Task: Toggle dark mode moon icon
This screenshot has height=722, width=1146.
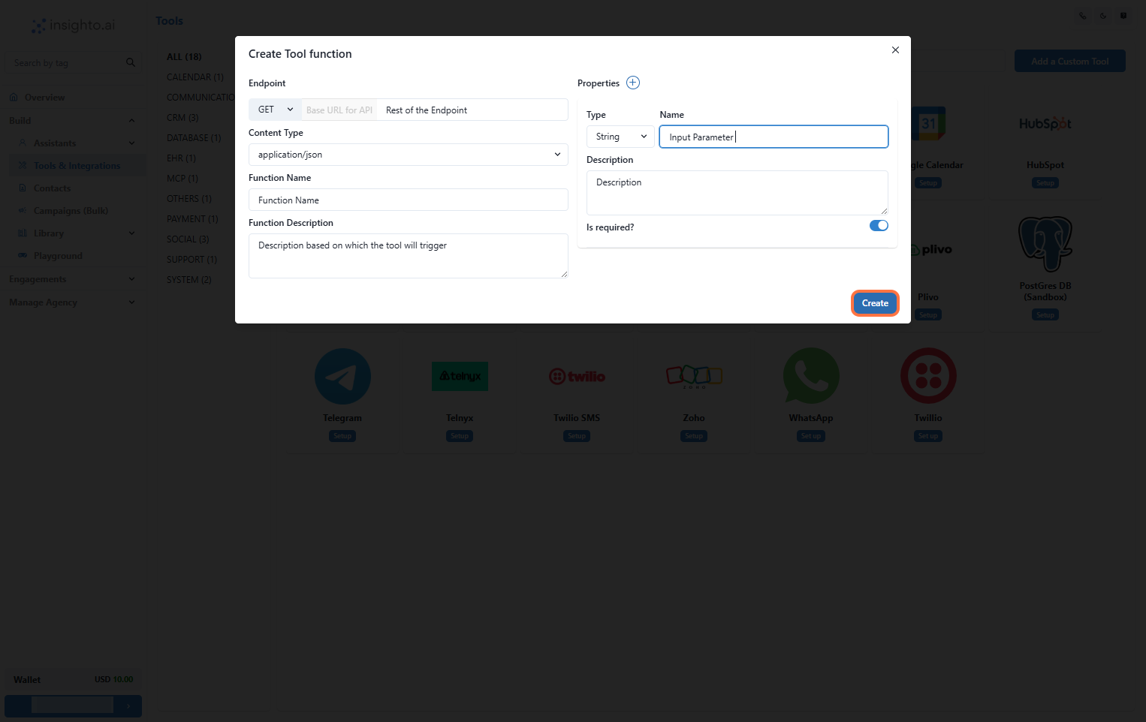Action: [1103, 16]
